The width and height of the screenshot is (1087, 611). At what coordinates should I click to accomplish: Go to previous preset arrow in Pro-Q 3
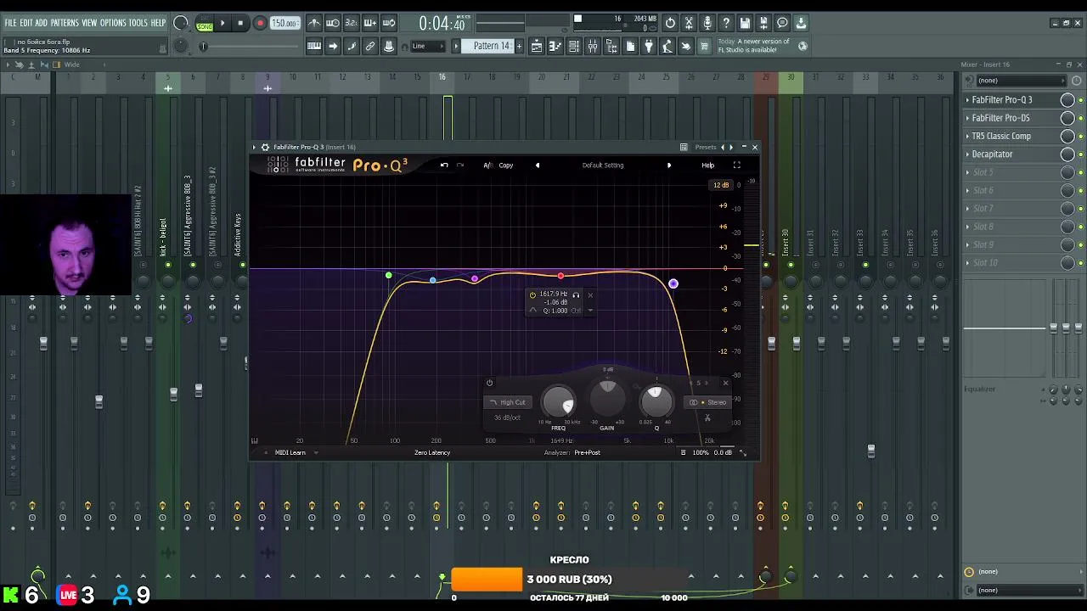tap(538, 165)
